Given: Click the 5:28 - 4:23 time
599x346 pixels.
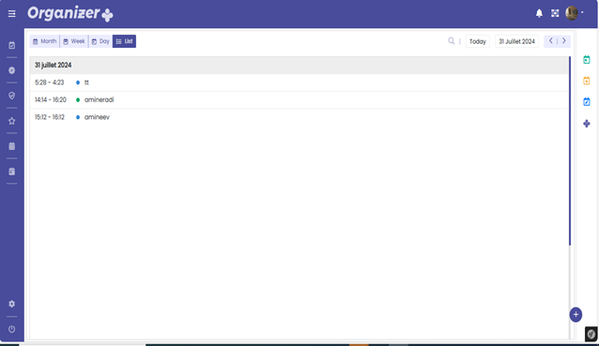Looking at the screenshot, I should (x=49, y=83).
